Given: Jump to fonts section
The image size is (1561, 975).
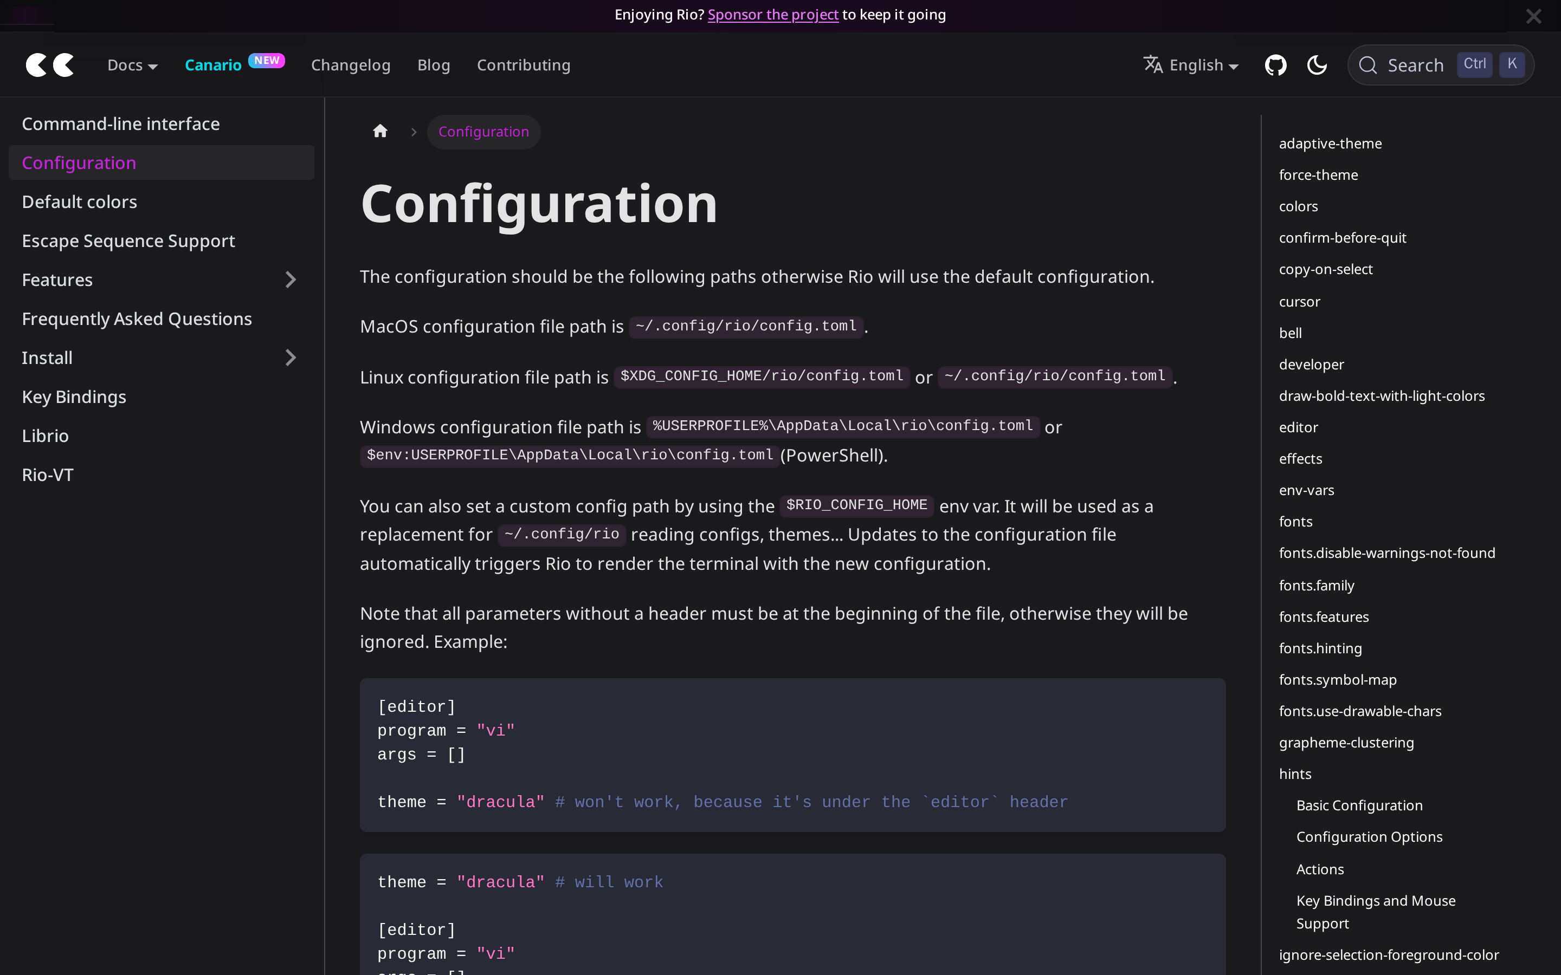Looking at the screenshot, I should pyautogui.click(x=1295, y=521).
